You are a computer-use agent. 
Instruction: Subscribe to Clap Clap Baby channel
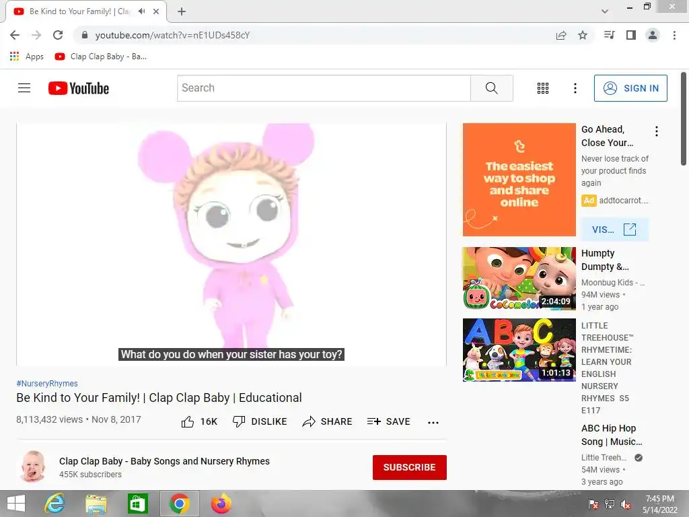tap(410, 467)
